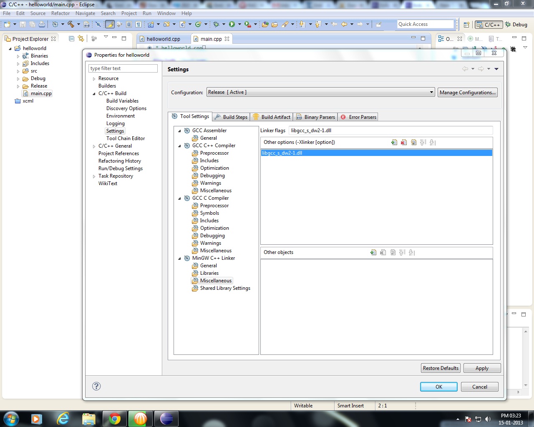
Task: Move the Other options entry up
Action: [x=423, y=142]
